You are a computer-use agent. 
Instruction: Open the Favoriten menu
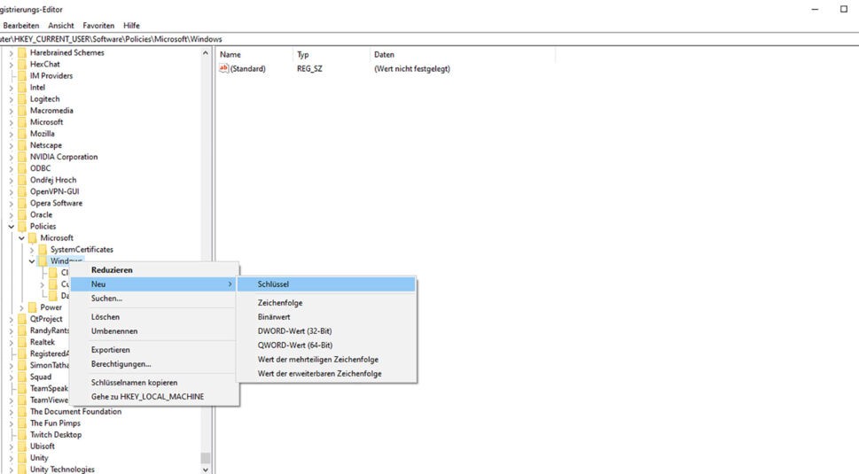[98, 25]
